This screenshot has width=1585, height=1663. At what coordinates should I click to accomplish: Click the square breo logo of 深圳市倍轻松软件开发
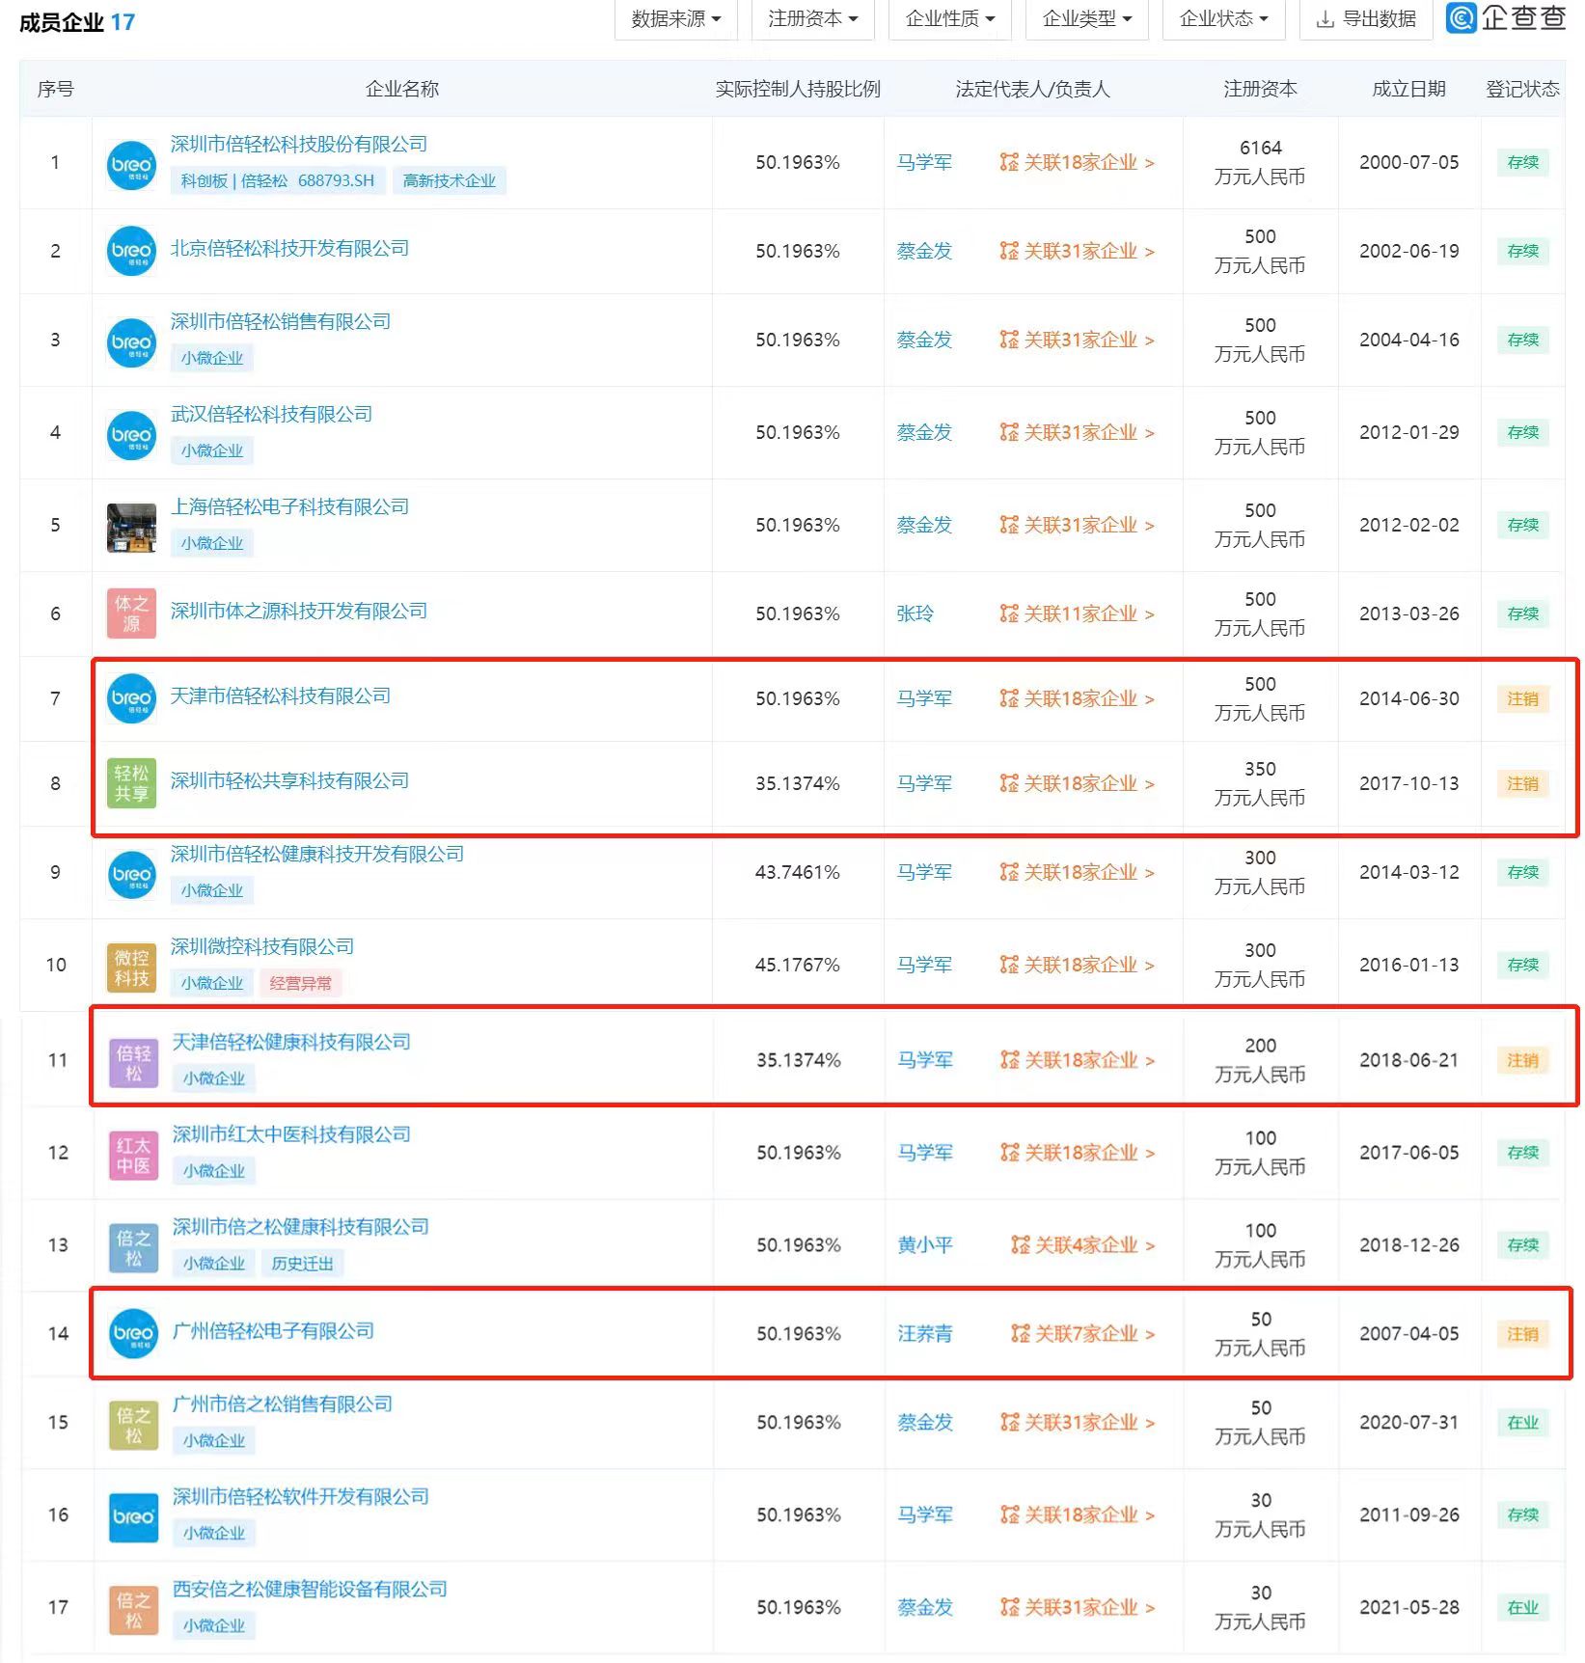coord(133,1517)
